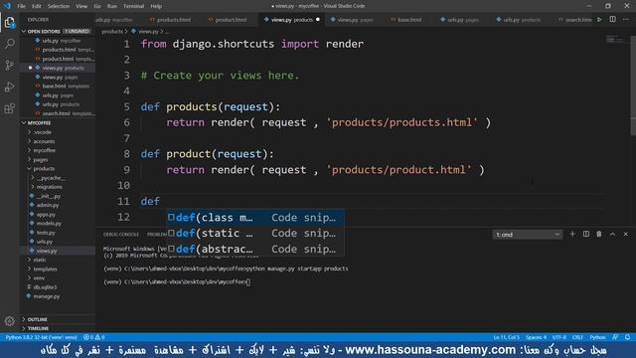This screenshot has height=358, width=636.
Task: Split the terminal panel
Action: click(x=586, y=235)
